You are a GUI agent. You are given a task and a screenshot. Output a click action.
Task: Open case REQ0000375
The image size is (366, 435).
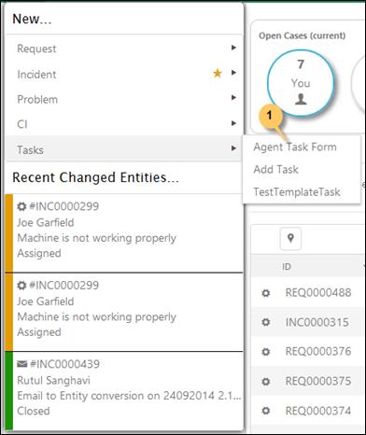click(318, 381)
